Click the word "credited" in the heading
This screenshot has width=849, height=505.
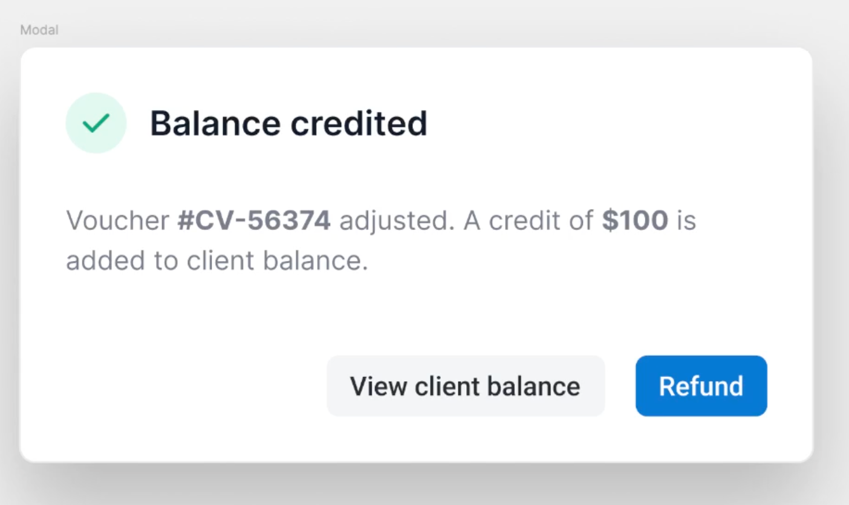[359, 123]
